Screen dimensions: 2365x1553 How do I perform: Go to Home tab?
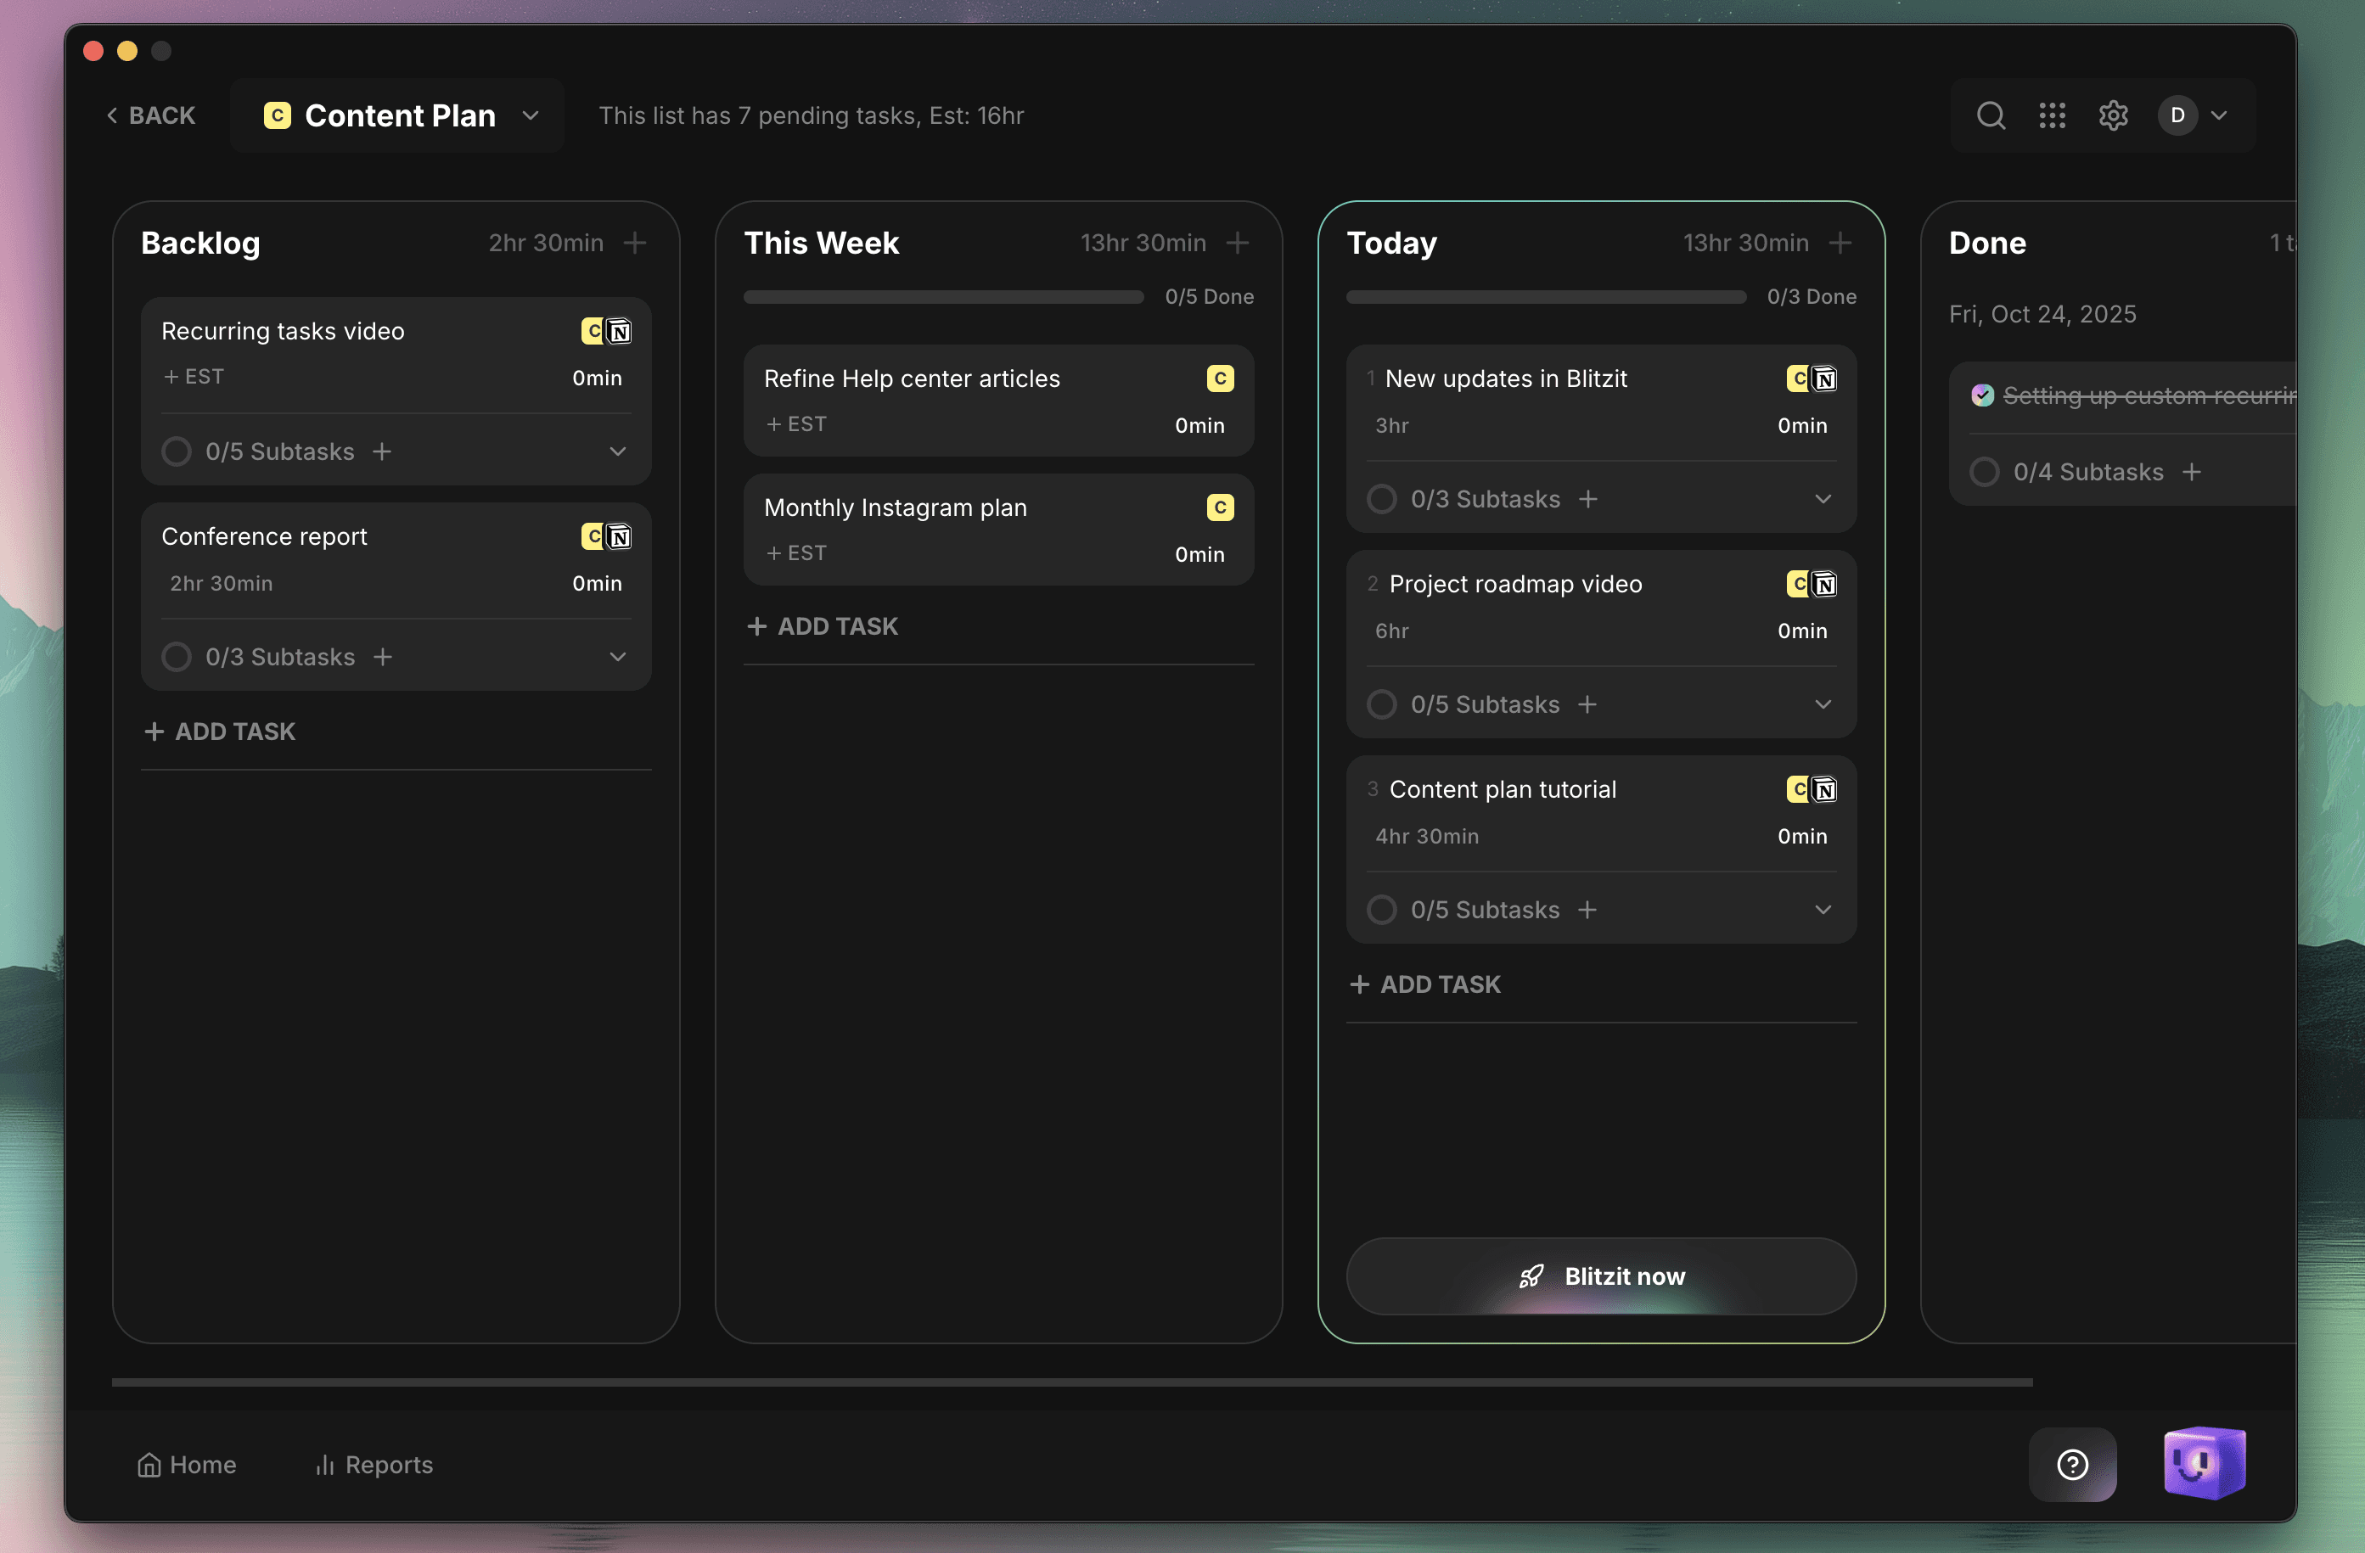(x=187, y=1465)
